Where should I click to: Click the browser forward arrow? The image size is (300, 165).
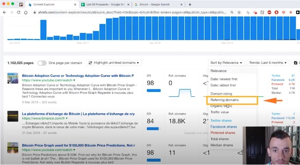tap(12, 12)
